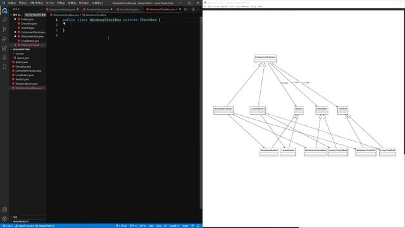Select WindowsCheckBox.java in DESIGNPATTERN file tree
Image resolution: width=405 pixels, height=228 pixels.
(x=28, y=88)
